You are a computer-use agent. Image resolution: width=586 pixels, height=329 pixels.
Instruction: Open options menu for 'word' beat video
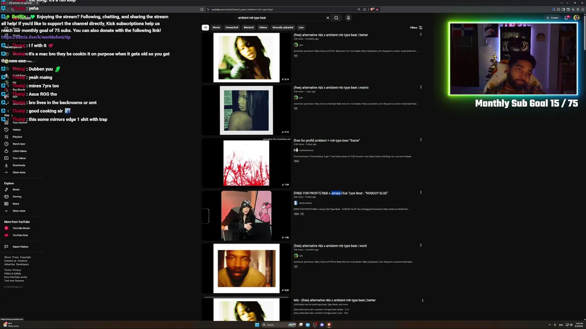pos(421,245)
